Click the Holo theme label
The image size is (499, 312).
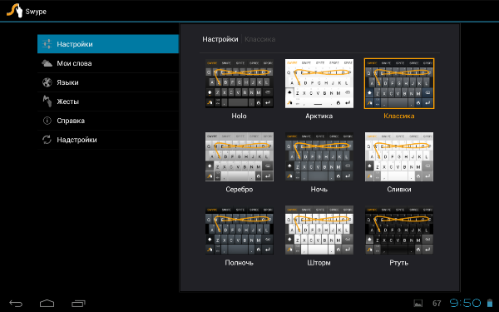(x=239, y=116)
